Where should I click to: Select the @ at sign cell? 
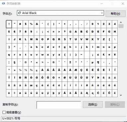pos(70,32)
